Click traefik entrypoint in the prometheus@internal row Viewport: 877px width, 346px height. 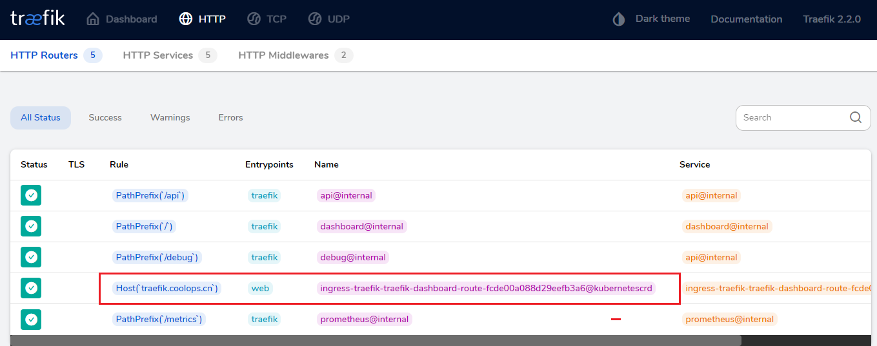[264, 319]
